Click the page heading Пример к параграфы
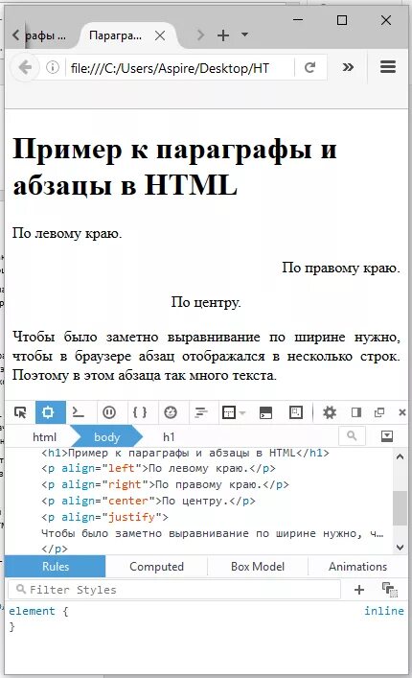The width and height of the screenshot is (412, 678). tap(174, 167)
